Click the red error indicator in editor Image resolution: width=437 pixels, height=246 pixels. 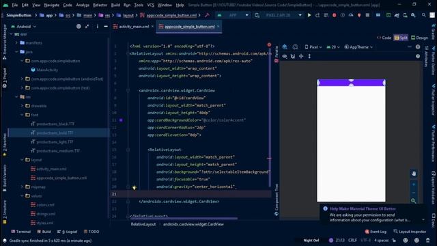[x=269, y=44]
